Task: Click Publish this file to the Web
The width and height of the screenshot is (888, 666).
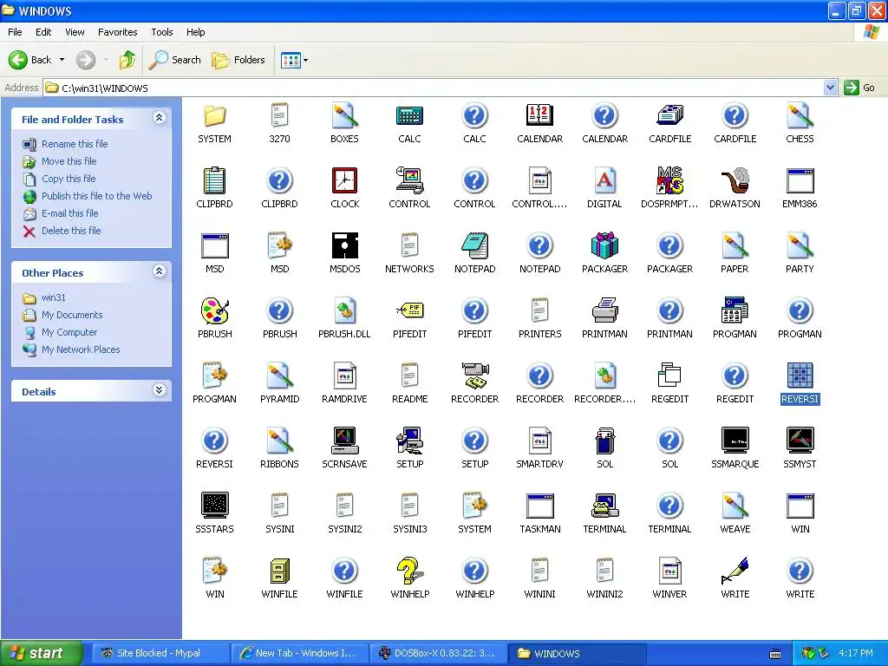Action: point(97,196)
